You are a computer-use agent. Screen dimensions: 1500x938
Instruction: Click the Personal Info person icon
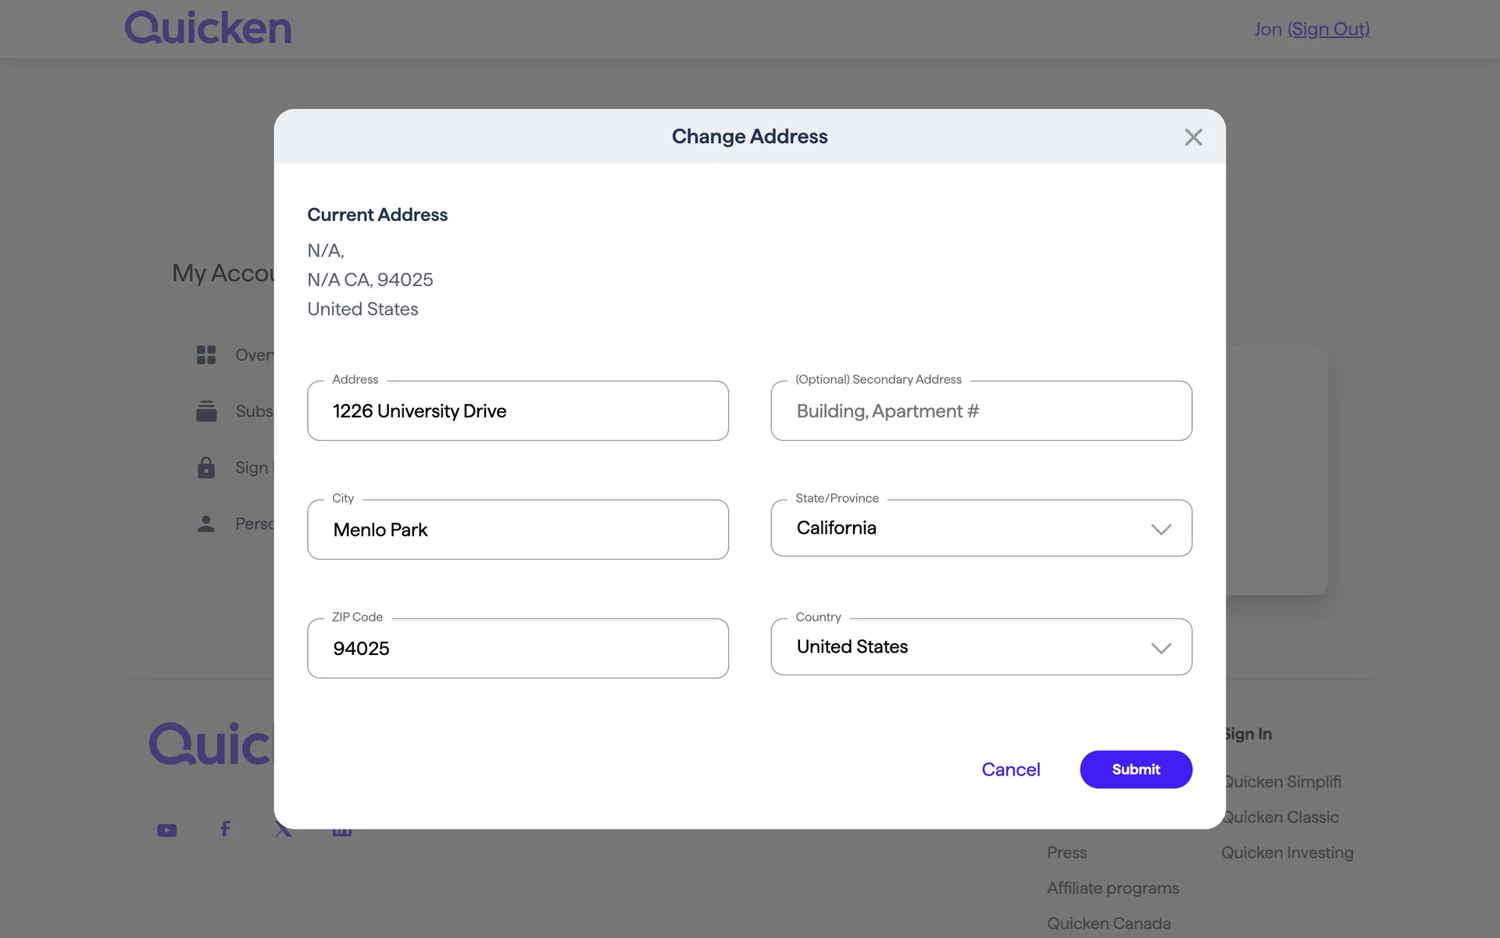click(206, 524)
